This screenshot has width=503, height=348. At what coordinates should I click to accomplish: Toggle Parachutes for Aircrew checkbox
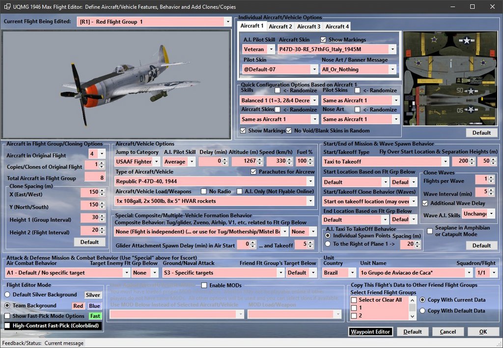[x=253, y=172]
